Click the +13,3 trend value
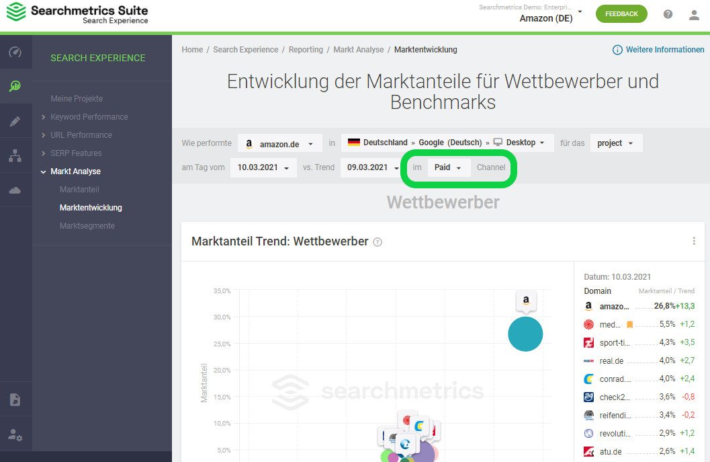 685,306
